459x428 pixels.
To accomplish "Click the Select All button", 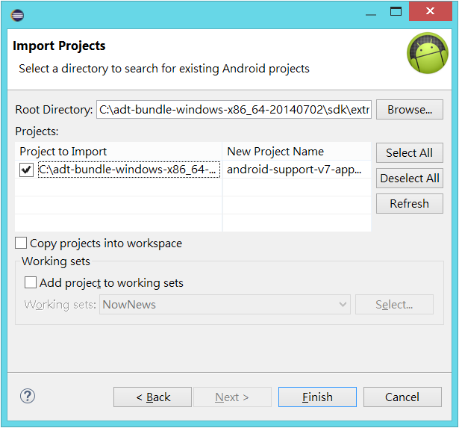I will pyautogui.click(x=410, y=152).
